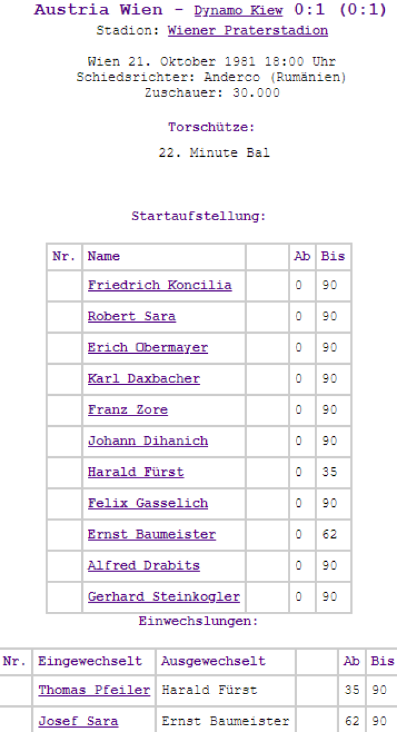Click the Harald Fürst link in lineup
Image resolution: width=397 pixels, height=732 pixels.
click(x=135, y=472)
